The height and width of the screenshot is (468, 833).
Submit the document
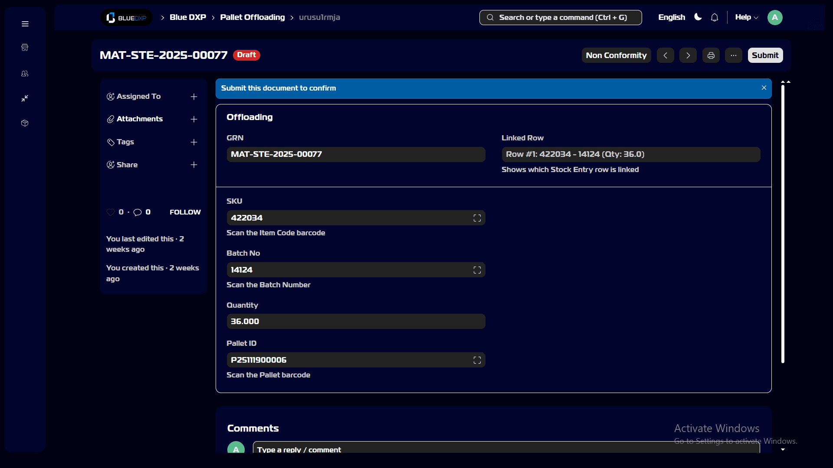pyautogui.click(x=765, y=55)
